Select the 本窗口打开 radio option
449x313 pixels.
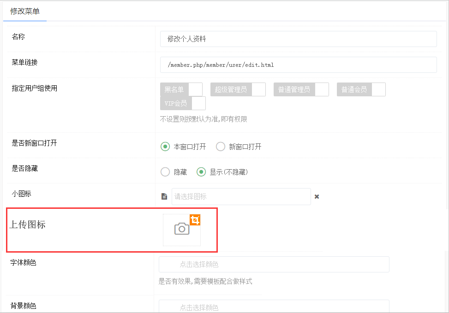[x=165, y=147]
